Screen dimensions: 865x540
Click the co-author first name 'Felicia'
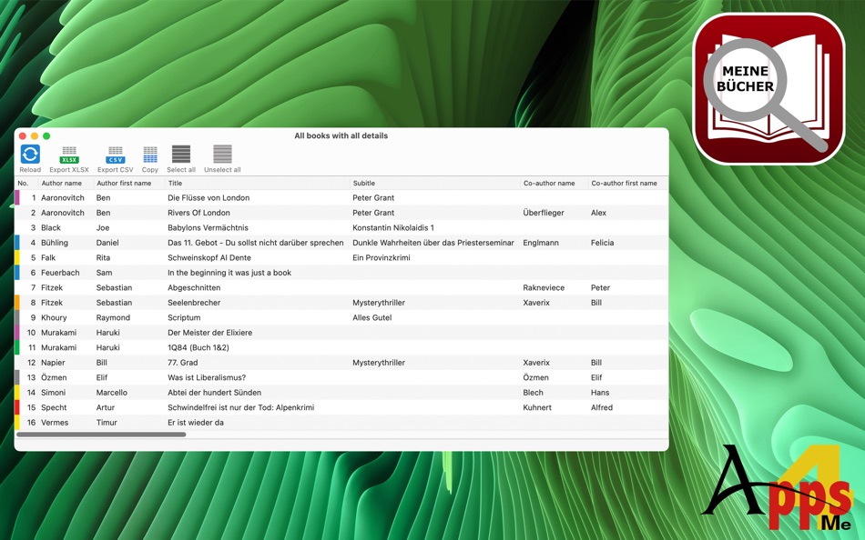tap(603, 243)
